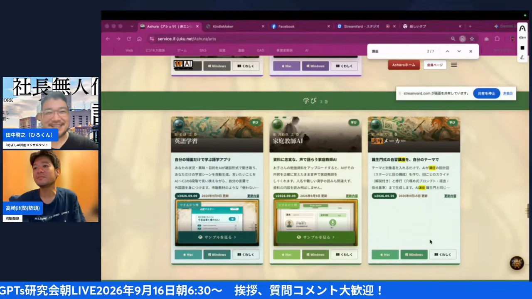Click 共有を停止 to stop screen sharing

pos(486,93)
